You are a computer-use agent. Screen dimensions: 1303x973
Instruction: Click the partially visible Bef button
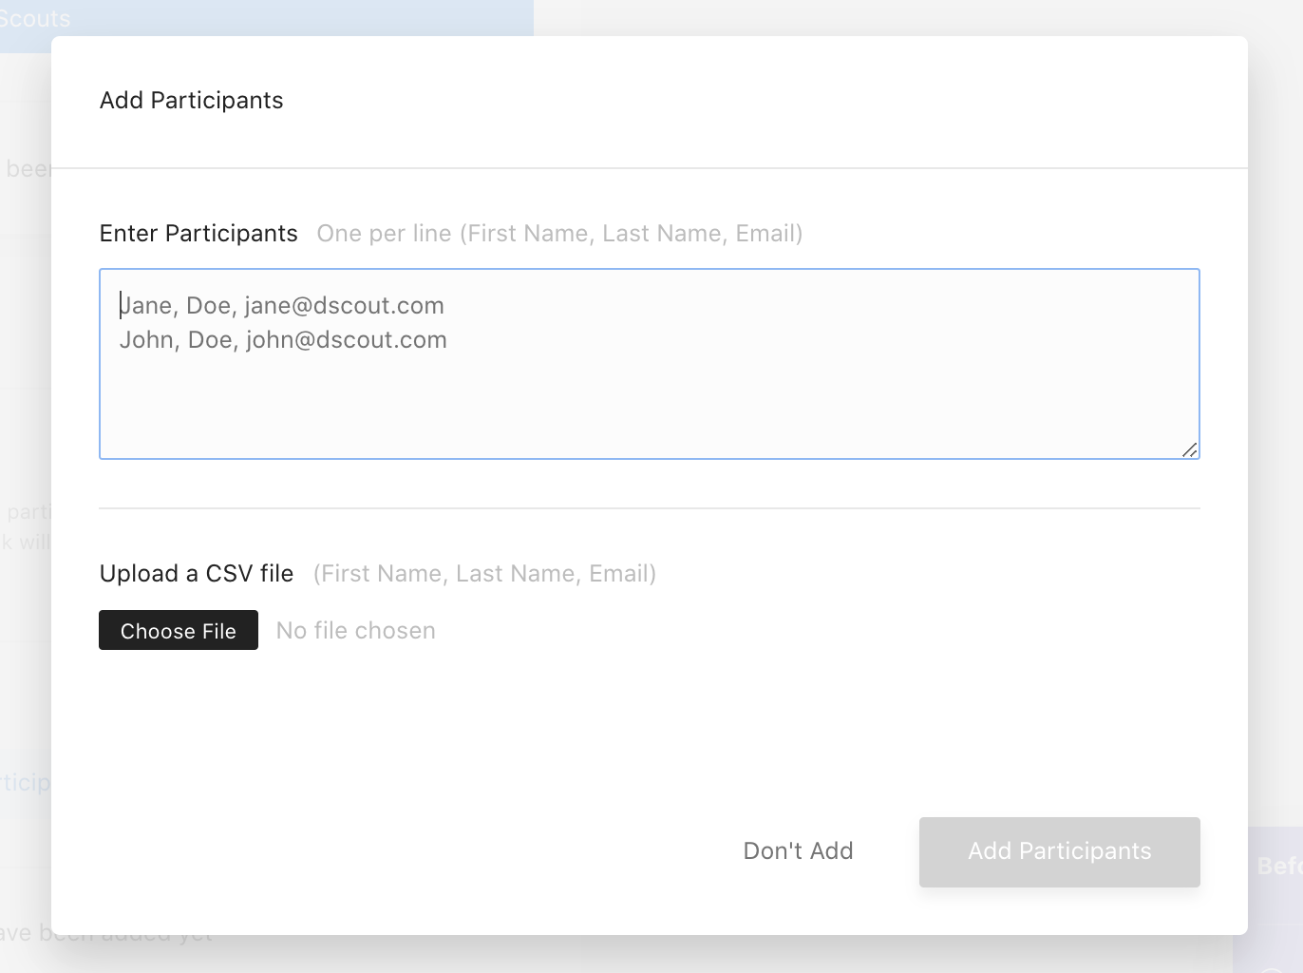coord(1278,866)
